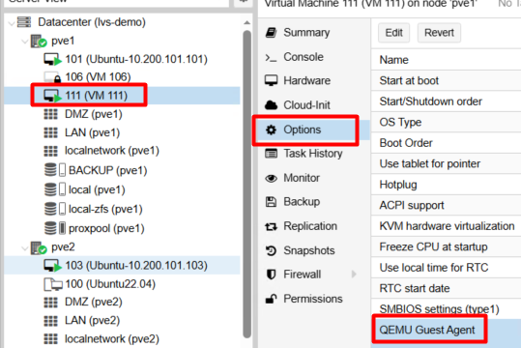Select the OS Type option row

pos(446,123)
